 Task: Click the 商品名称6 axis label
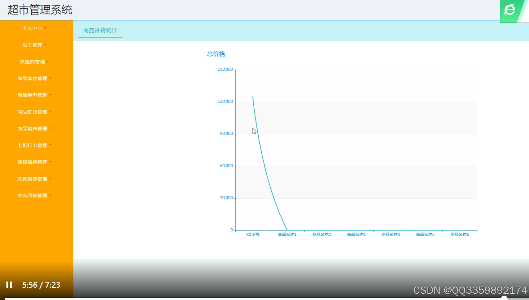click(460, 234)
